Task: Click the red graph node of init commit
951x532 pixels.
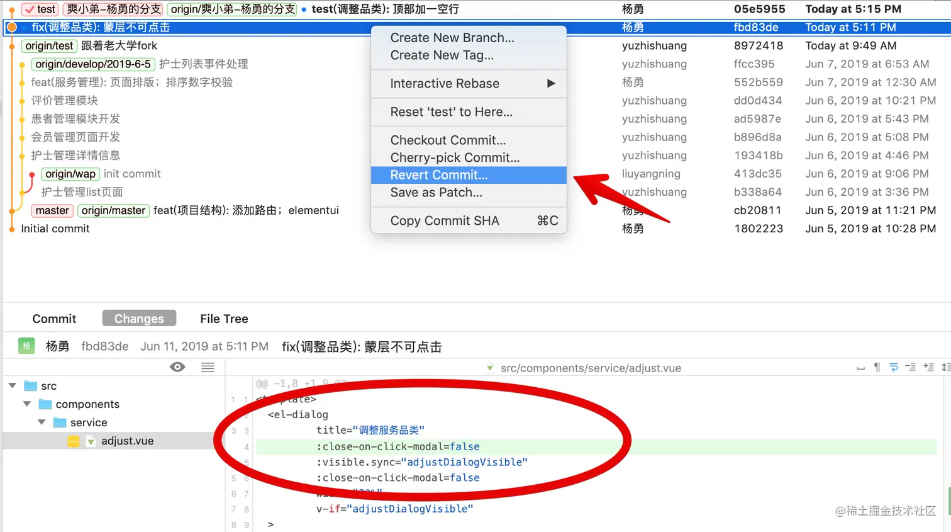Action: [x=31, y=175]
